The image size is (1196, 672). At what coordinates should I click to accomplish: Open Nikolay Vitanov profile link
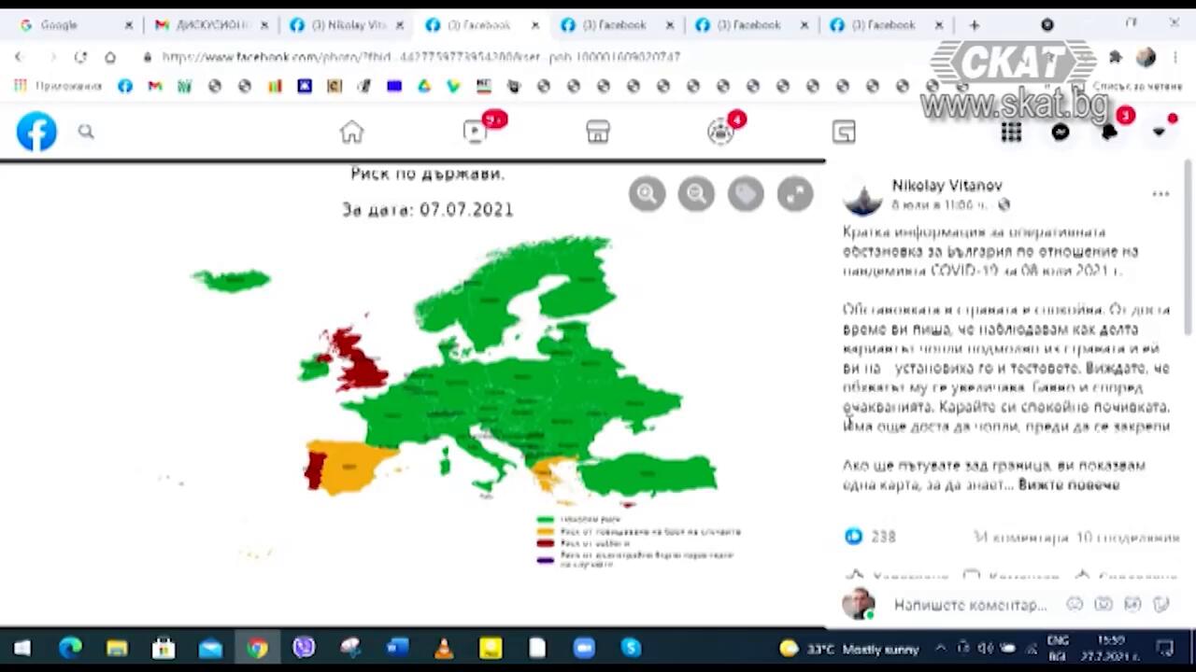point(946,186)
